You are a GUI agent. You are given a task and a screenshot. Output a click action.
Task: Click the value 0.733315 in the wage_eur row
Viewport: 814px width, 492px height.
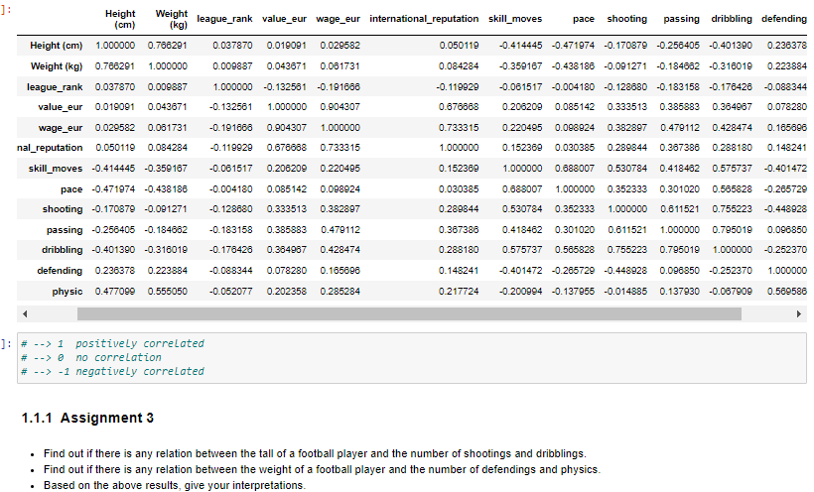pos(459,128)
